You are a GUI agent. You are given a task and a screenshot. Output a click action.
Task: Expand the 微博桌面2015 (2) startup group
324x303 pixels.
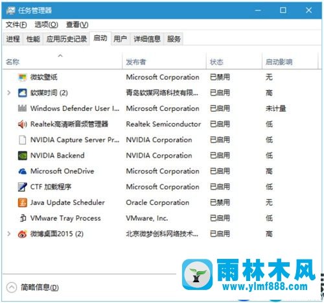(x=8, y=234)
